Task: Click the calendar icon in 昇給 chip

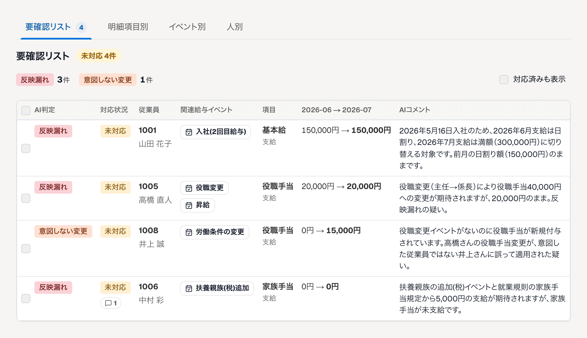Action: point(189,205)
